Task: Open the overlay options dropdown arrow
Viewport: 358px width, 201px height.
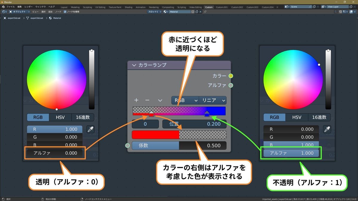Action: pos(354,12)
